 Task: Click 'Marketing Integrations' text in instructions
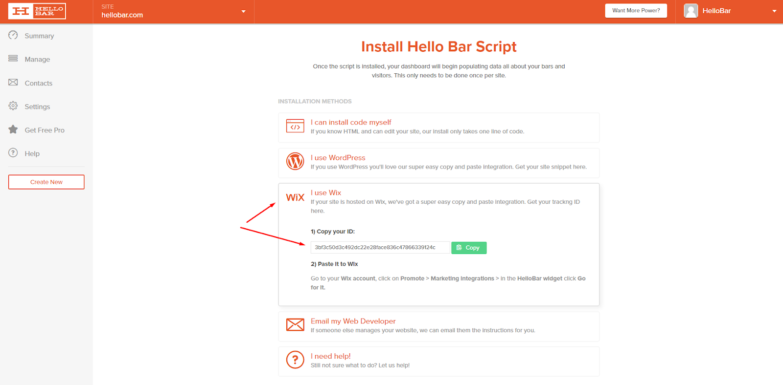[x=462, y=278]
